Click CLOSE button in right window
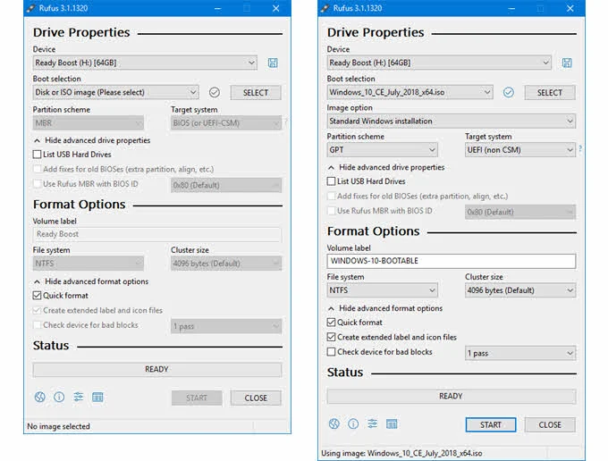 pos(550,425)
